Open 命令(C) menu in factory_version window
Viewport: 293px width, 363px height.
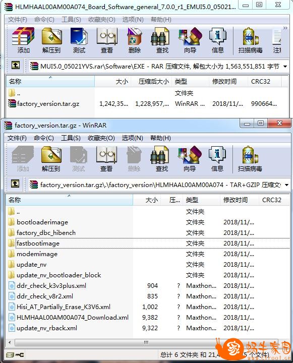[x=43, y=138]
